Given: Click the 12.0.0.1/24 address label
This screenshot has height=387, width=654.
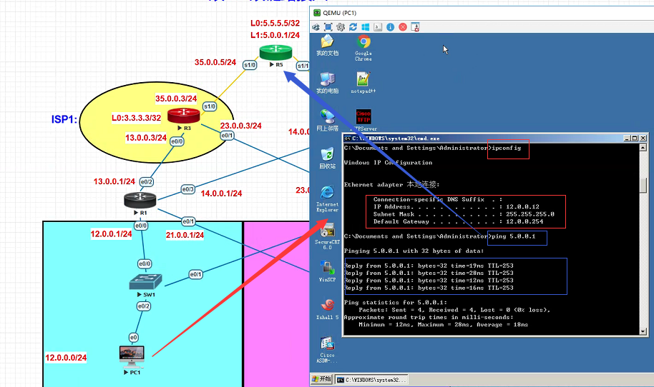Looking at the screenshot, I should coord(111,234).
